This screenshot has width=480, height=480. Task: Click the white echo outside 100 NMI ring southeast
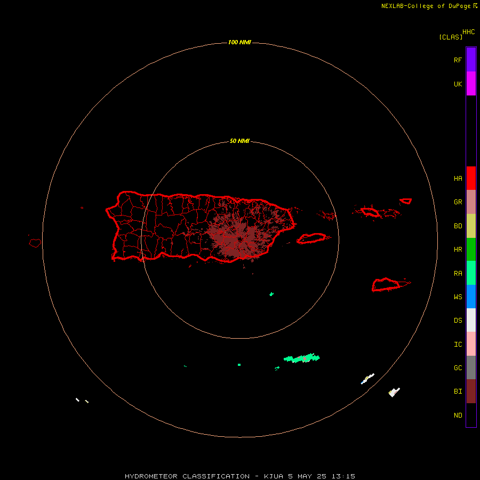point(394,392)
